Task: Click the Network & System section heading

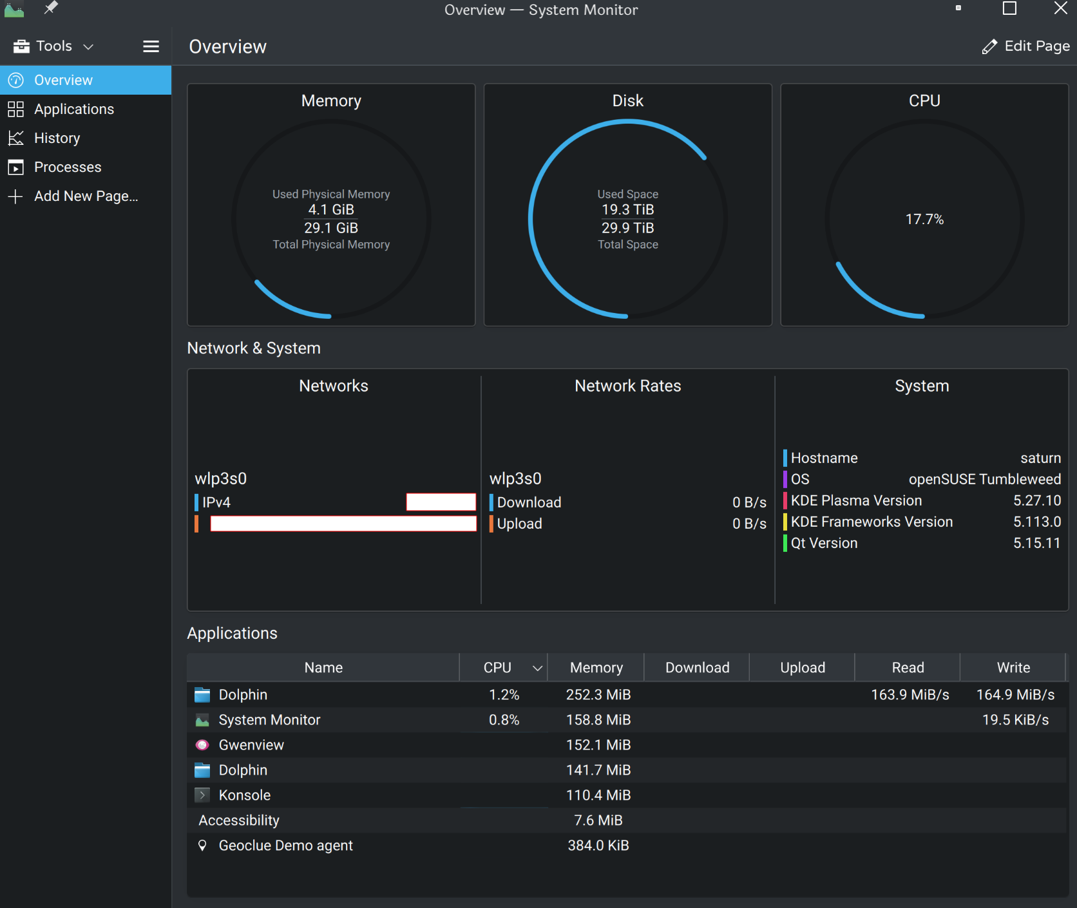Action: (254, 348)
